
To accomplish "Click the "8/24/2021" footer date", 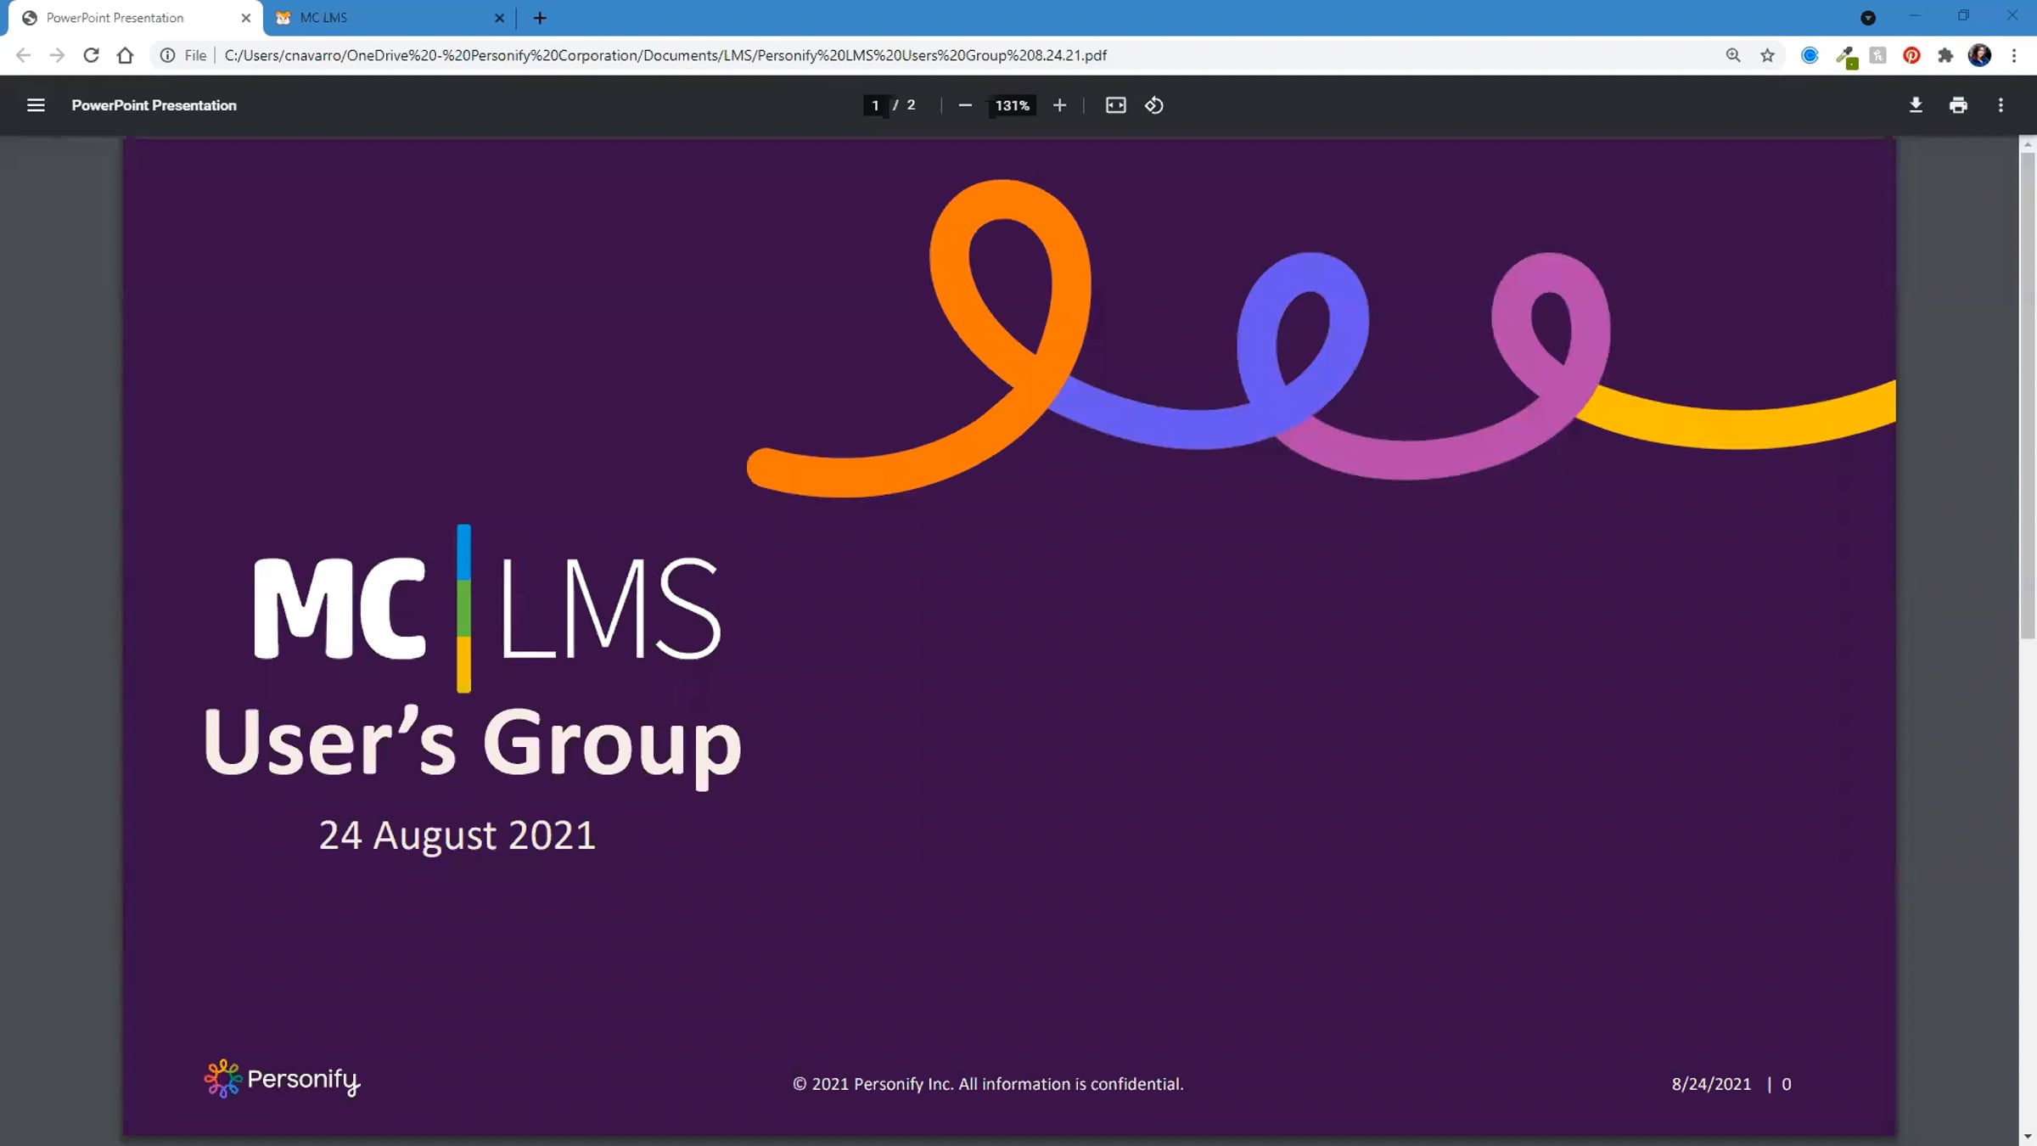I will [1711, 1084].
